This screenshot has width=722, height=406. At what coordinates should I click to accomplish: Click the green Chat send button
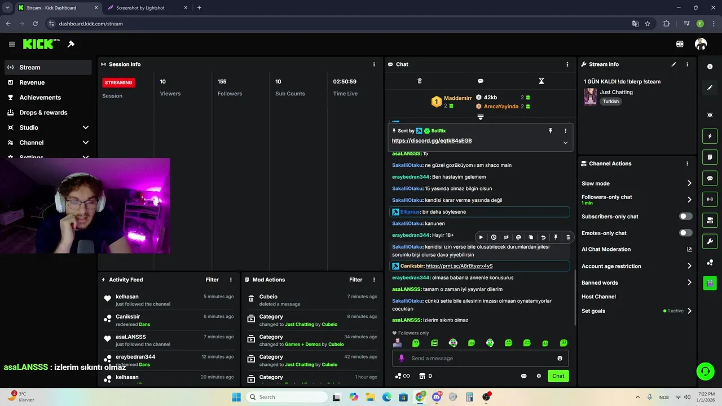tap(558, 376)
